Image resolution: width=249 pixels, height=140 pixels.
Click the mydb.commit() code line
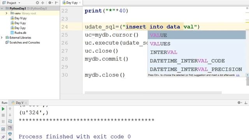(106, 59)
